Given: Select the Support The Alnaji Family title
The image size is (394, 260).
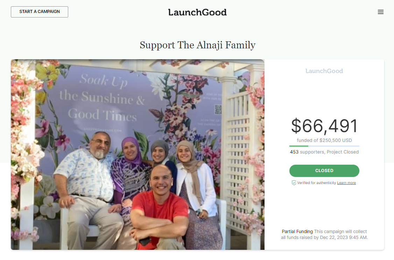Looking at the screenshot, I should point(197,45).
